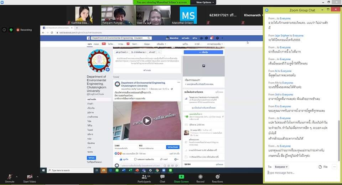342x185 pixels.
Task: Open the chat more options ellipsis
Action: click(335, 167)
